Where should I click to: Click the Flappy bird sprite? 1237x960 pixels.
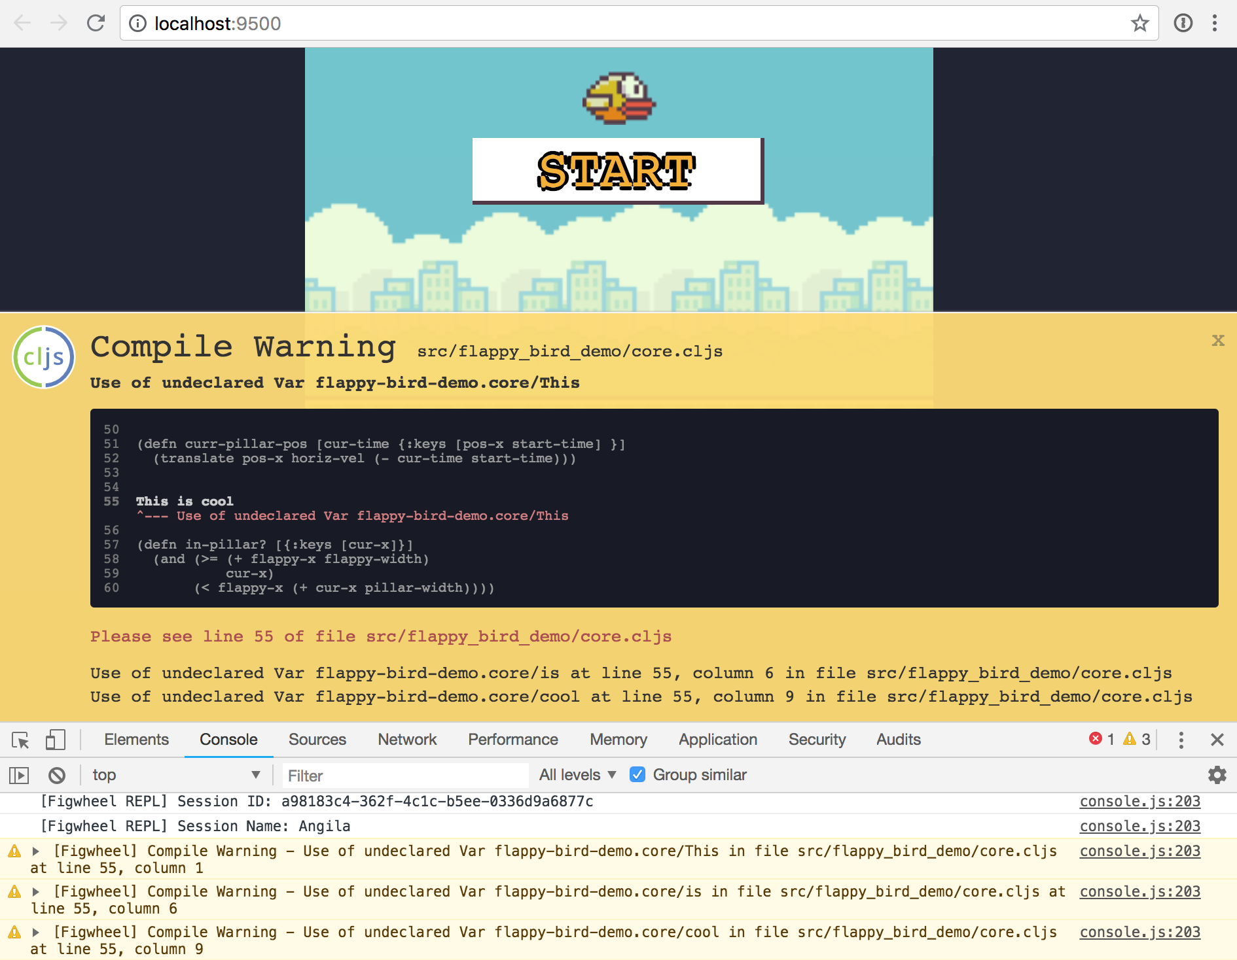619,98
